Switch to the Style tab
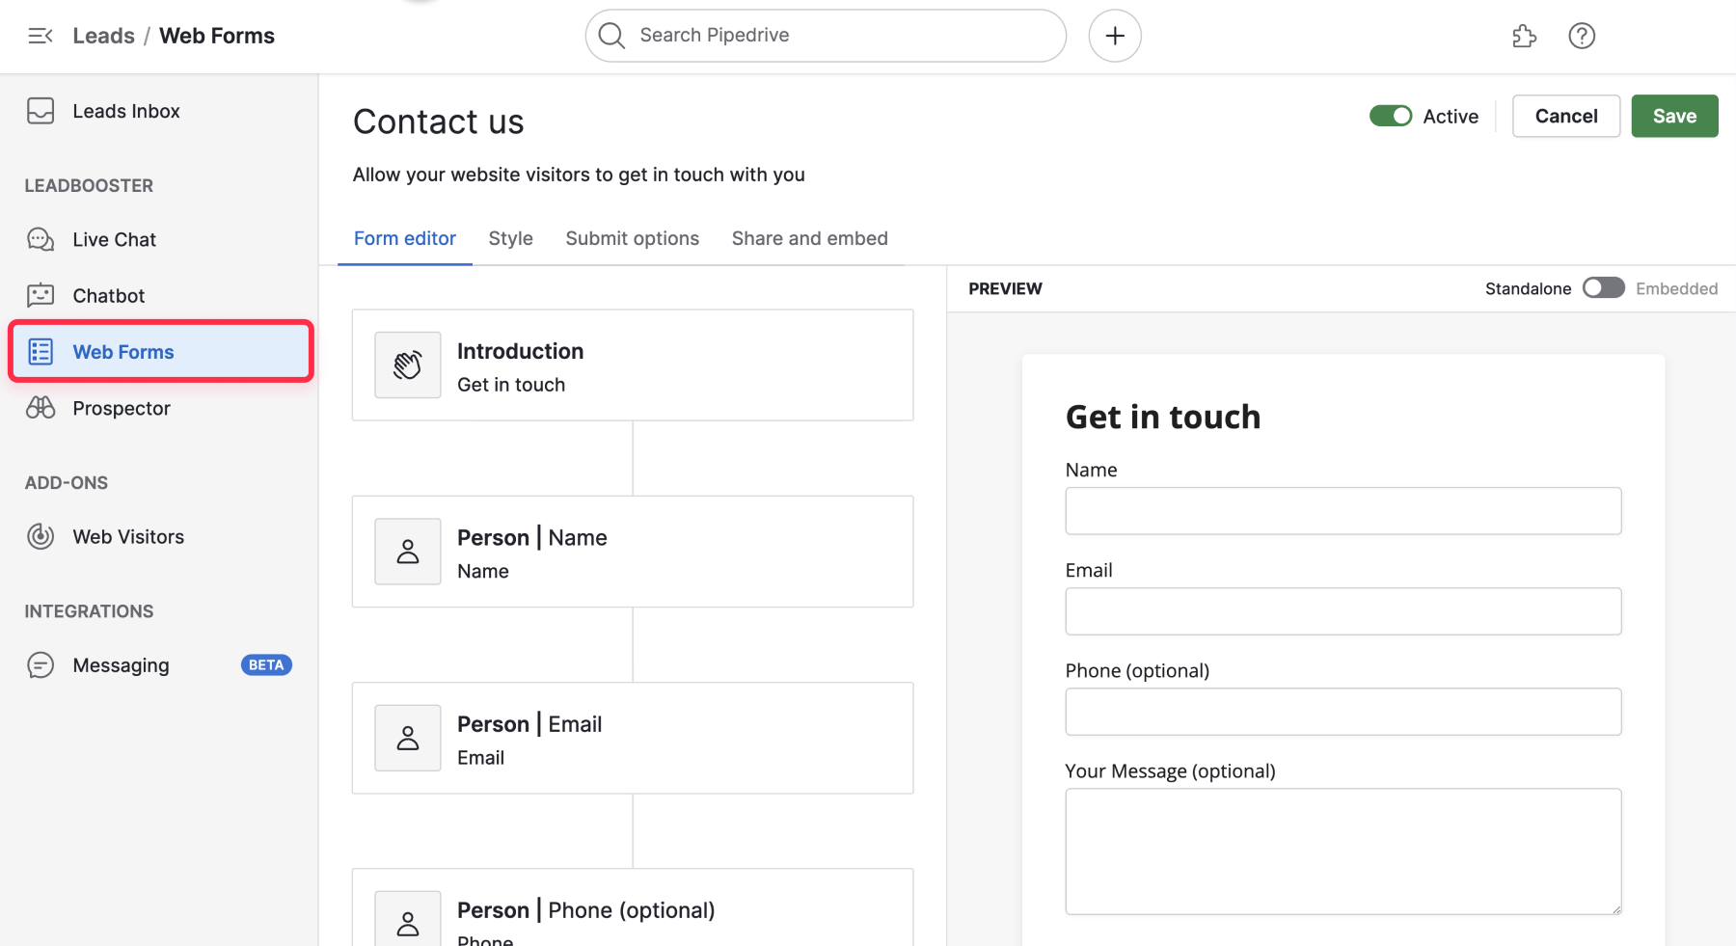The width and height of the screenshot is (1736, 946). (x=510, y=238)
